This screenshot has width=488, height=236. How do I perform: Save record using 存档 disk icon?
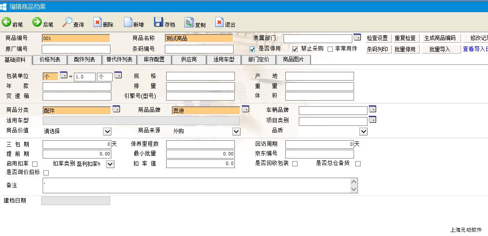(x=159, y=23)
